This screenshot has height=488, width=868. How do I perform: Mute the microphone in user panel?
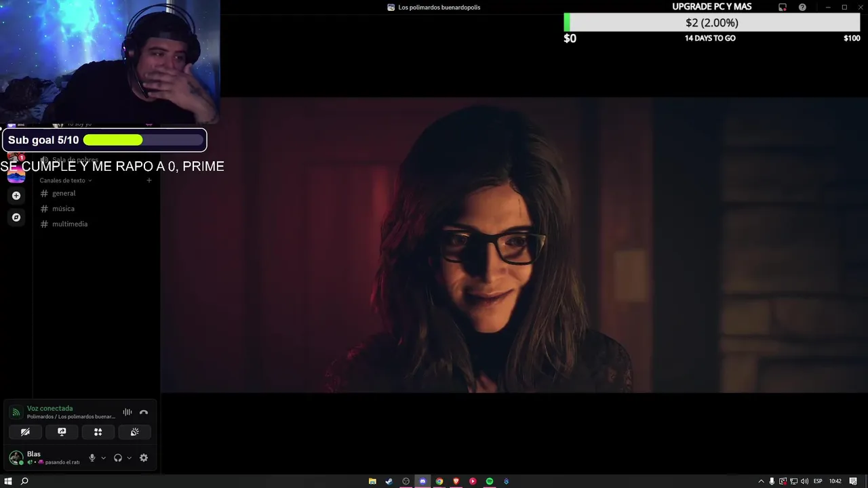(92, 457)
